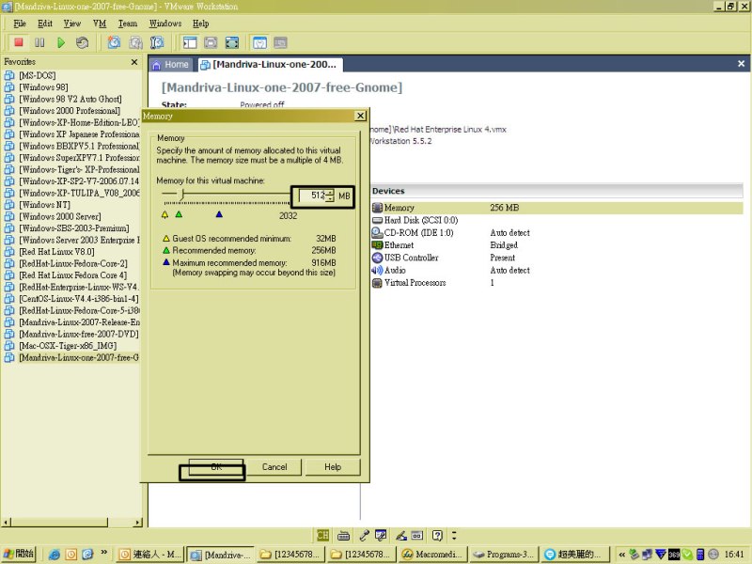
Task: Click the memory size stepper arrows
Action: point(330,196)
